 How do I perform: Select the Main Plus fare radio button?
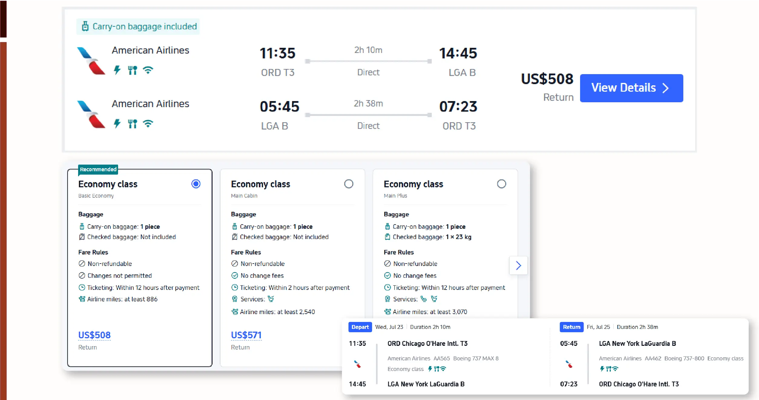(502, 184)
